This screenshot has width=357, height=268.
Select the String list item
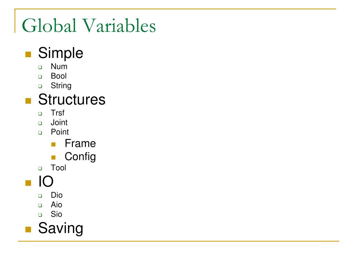(61, 86)
